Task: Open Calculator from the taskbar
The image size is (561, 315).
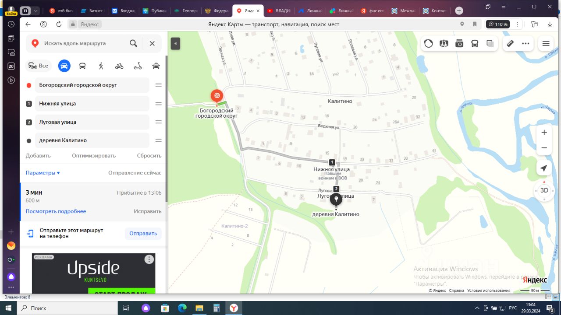Action: 216,308
